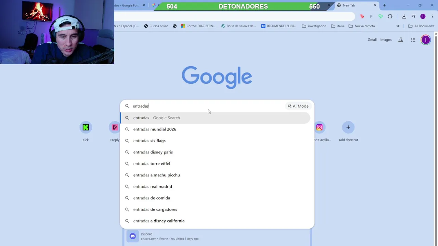Select suggestion entradas mundial 2026

pos(215,129)
